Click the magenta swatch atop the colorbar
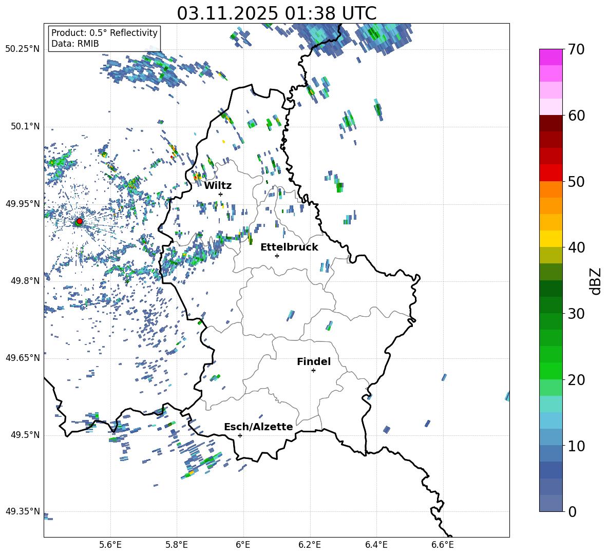608x555 pixels. 551,57
